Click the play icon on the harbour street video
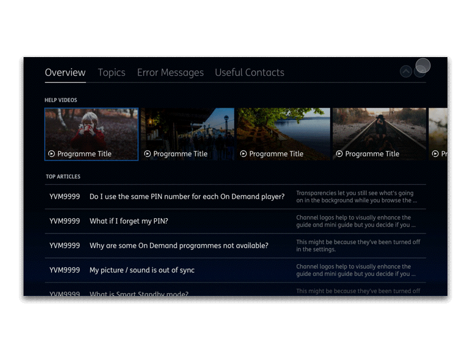Screen dimensions: 471x353 (x=147, y=154)
